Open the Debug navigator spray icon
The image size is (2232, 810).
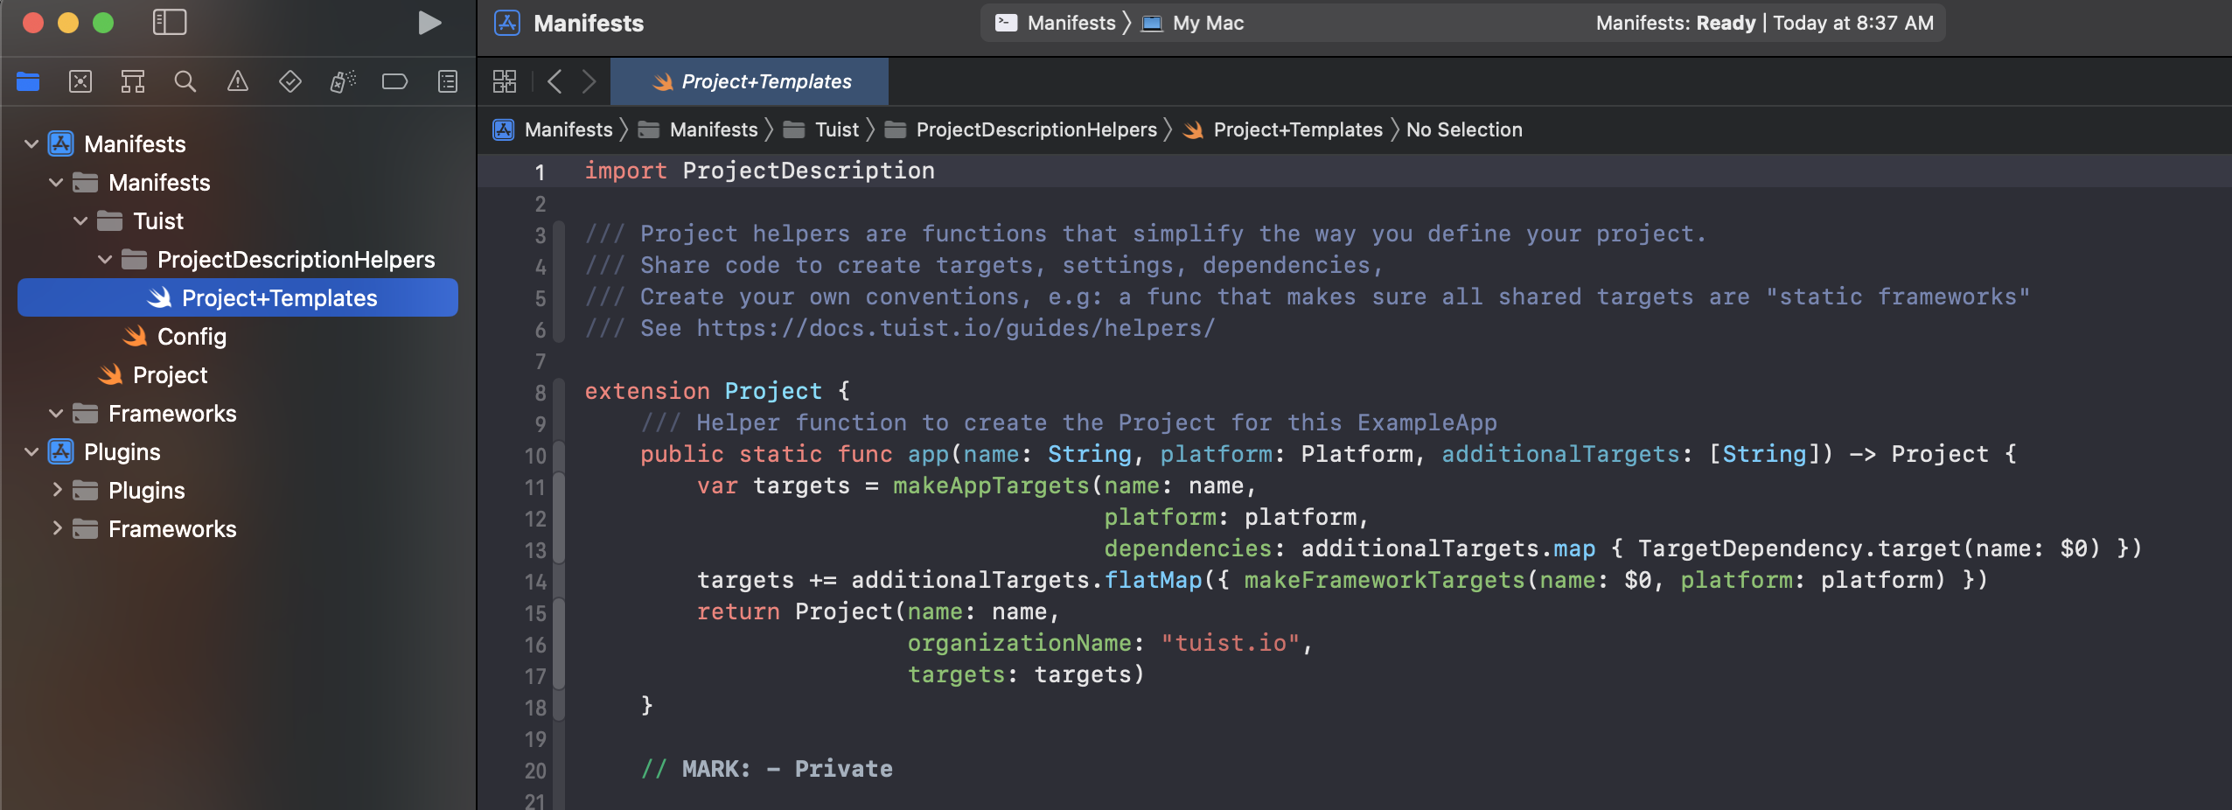coord(343,82)
